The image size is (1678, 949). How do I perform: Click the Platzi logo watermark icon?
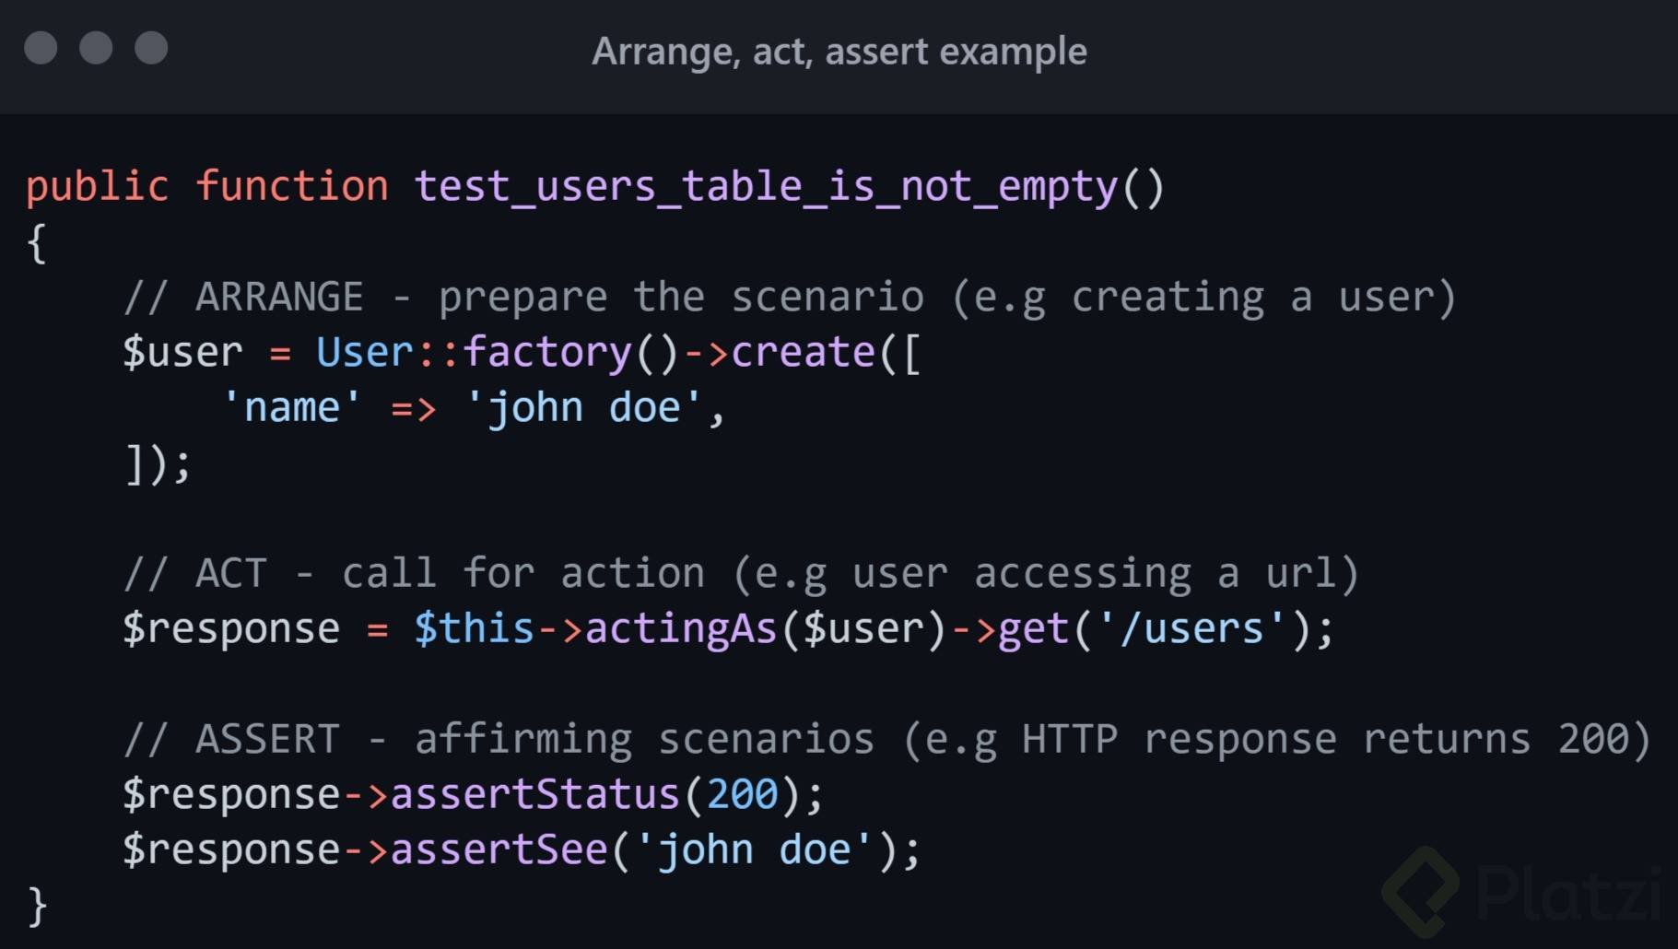(1420, 891)
